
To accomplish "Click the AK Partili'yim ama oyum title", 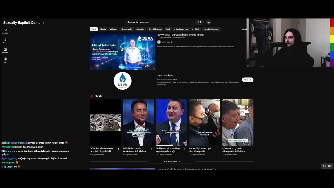I will [x=201, y=150].
